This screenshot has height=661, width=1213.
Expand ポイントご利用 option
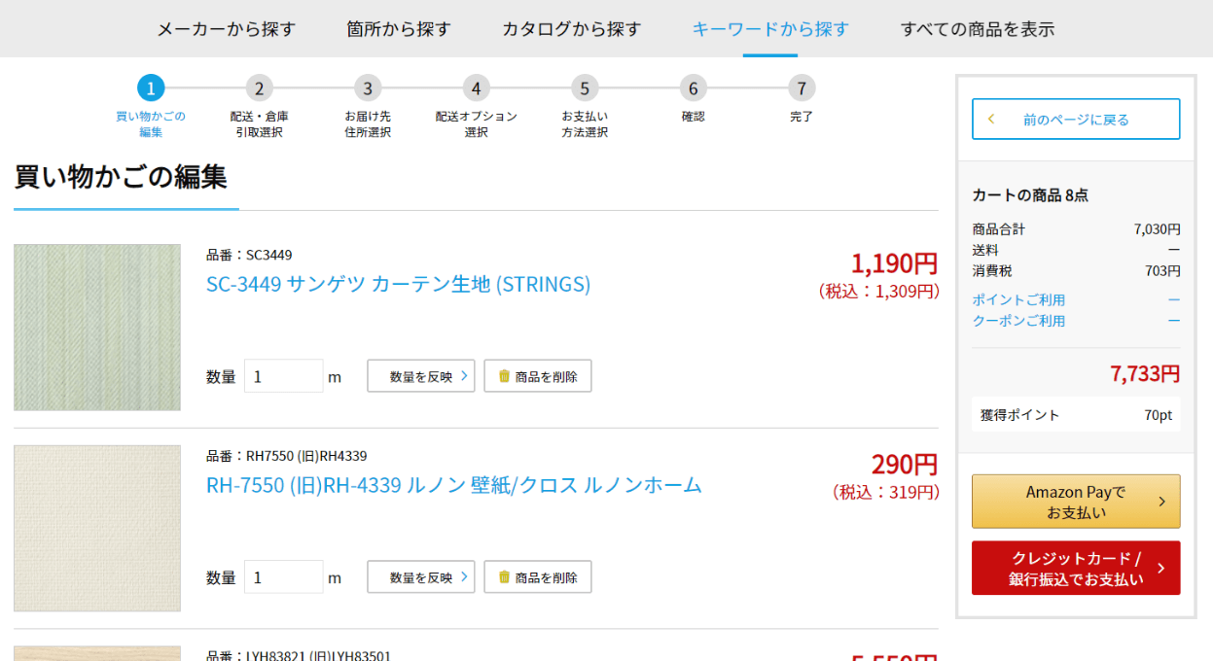pyautogui.click(x=1018, y=299)
